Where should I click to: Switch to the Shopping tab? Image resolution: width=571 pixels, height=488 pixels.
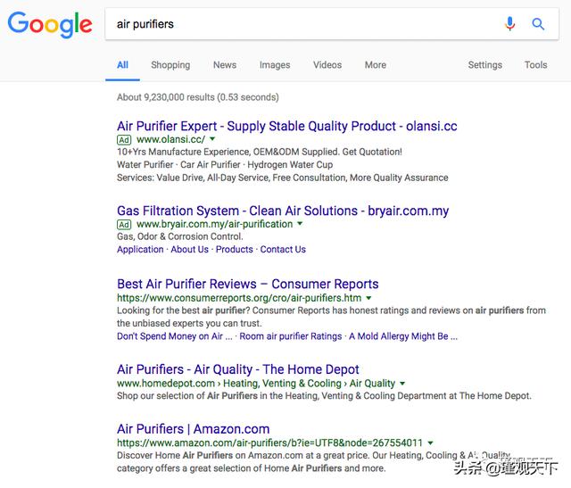pyautogui.click(x=170, y=65)
